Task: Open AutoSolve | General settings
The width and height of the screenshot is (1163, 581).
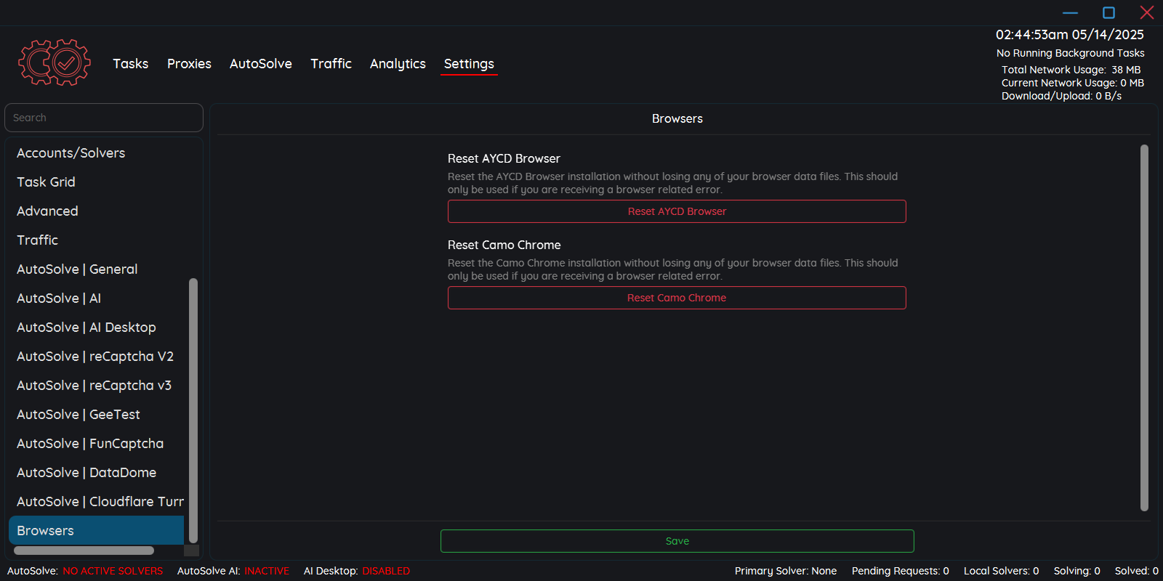Action: coord(97,269)
